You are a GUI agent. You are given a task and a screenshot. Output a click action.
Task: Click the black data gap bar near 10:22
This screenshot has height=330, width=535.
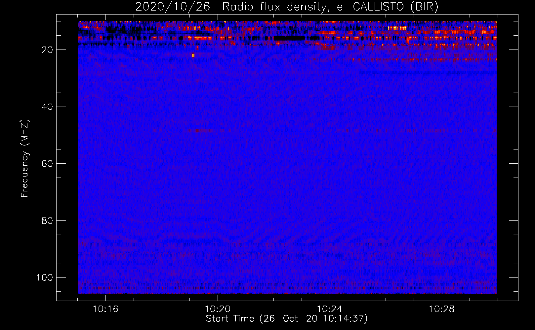(289, 38)
